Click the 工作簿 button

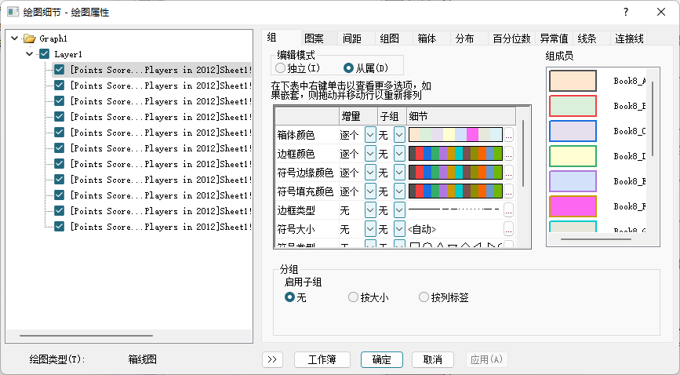point(322,359)
